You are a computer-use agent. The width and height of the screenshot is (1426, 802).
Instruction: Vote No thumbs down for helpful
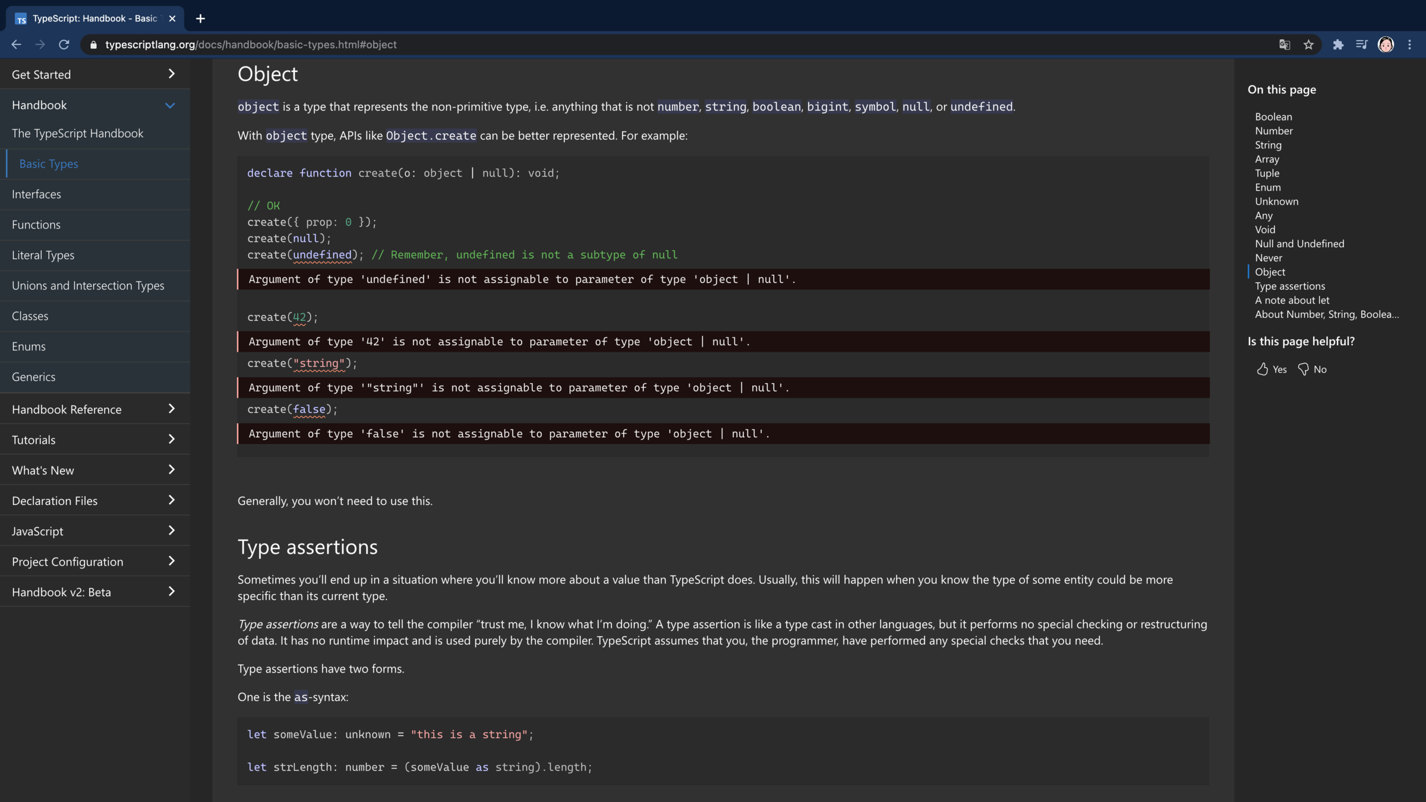coord(1312,369)
